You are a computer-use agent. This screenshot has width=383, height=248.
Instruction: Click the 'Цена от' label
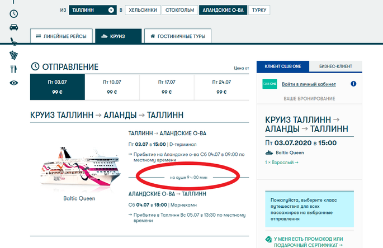click(242, 68)
